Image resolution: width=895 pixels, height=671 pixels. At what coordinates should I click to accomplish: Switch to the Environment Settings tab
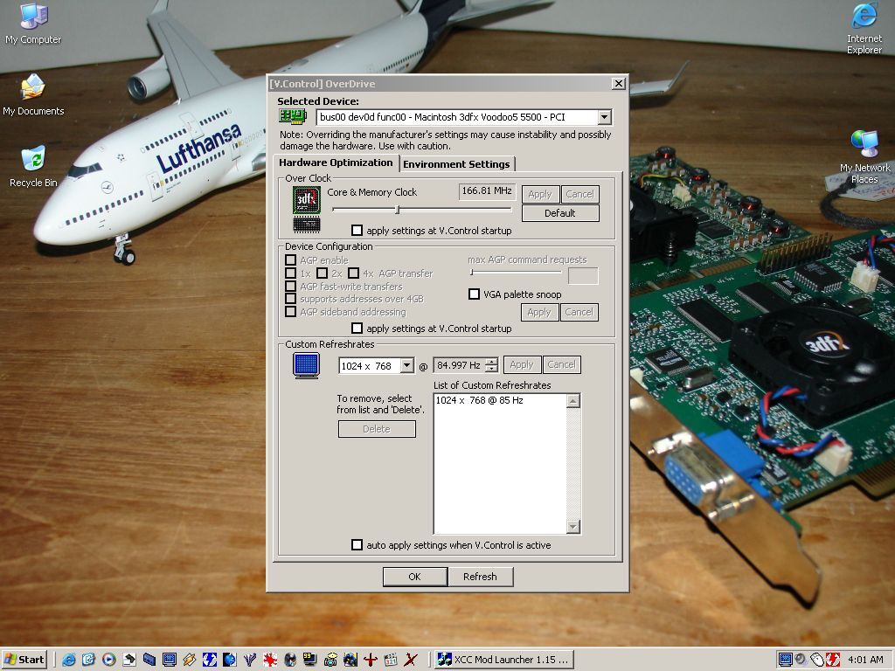click(456, 164)
